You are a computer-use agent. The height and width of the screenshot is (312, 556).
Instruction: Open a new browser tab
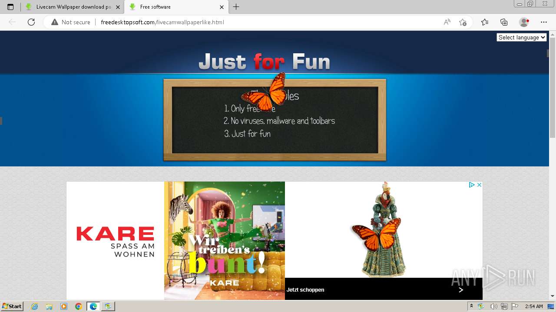point(236,7)
